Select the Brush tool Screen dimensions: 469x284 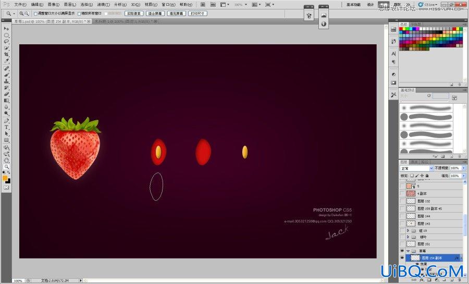tap(6, 75)
